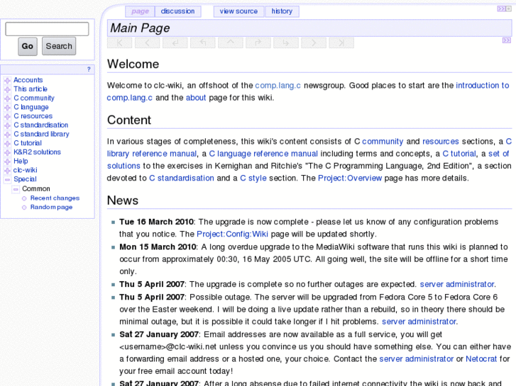
Task: Open the library reference manual link
Action: (152, 154)
